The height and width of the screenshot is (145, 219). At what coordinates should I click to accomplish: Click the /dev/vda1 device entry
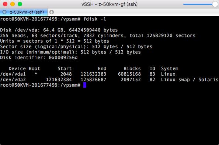(13, 74)
